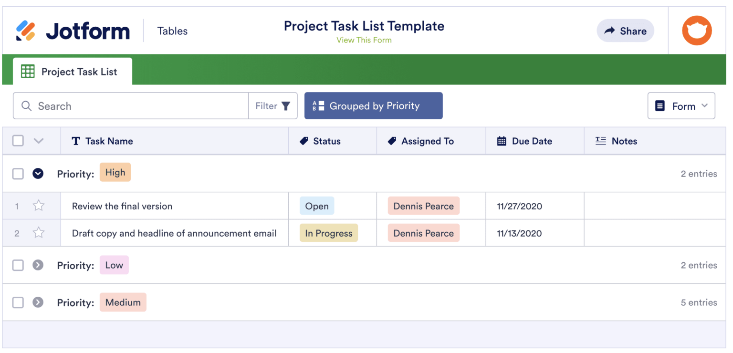Open the Tables section
The height and width of the screenshot is (353, 733).
click(172, 31)
